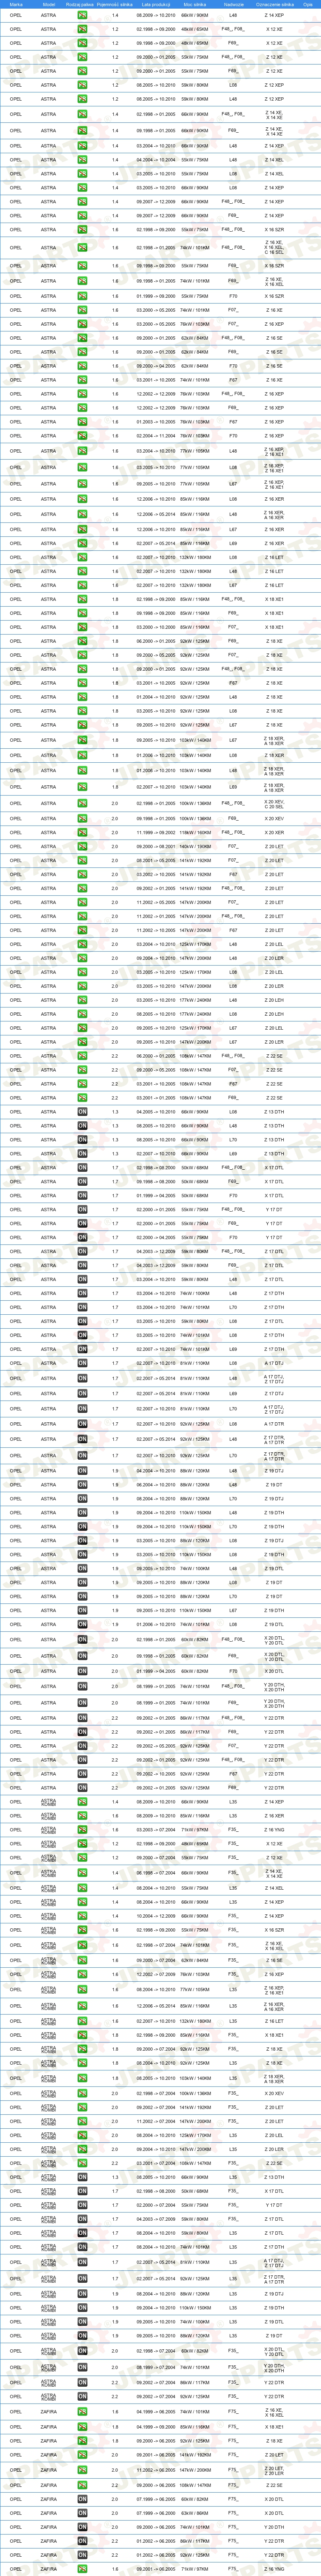This screenshot has width=321, height=2576.
Task: Click petrol icon in Astra 118kW/160KM row
Action: pyautogui.click(x=82, y=832)
